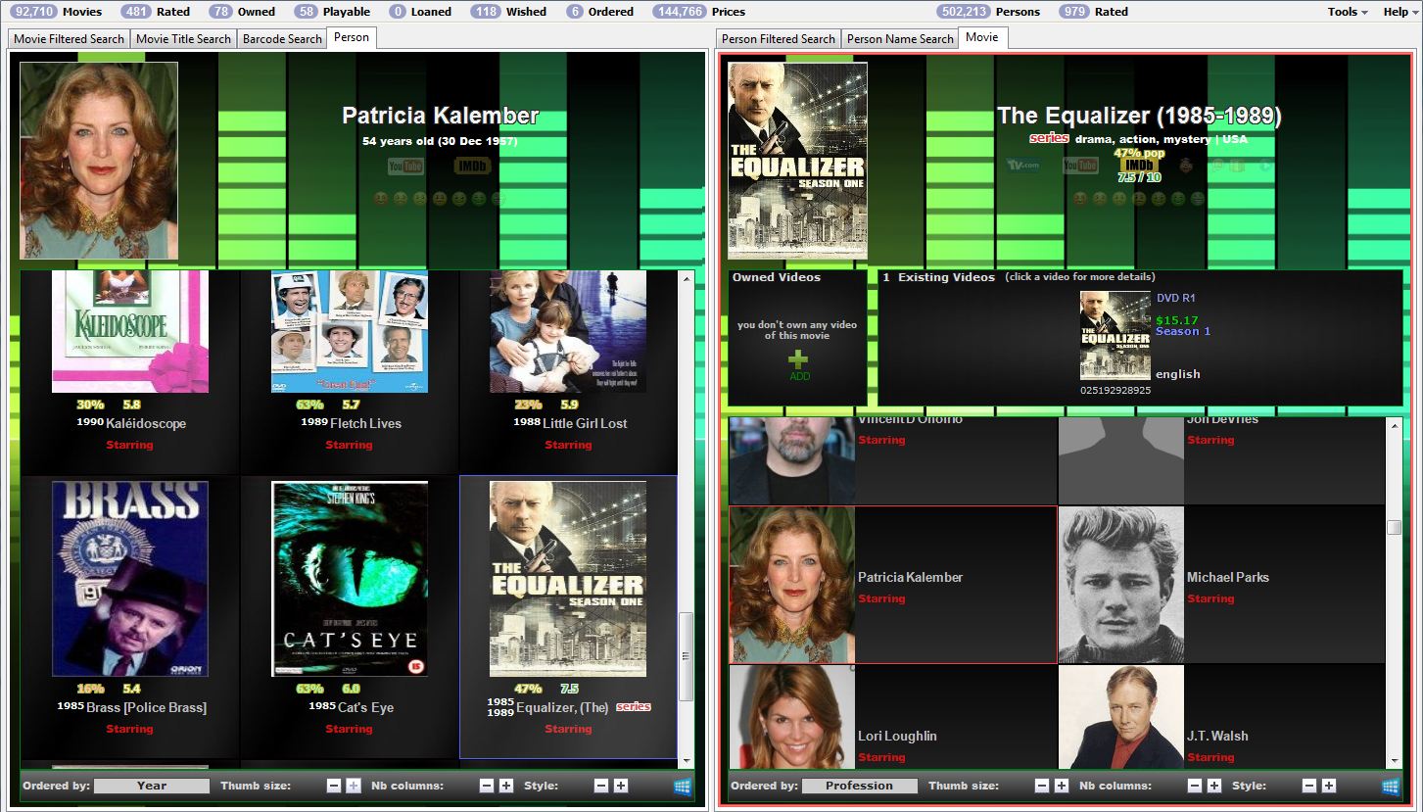This screenshot has height=812, width=1423.
Task: Open the Tools menu
Action: point(1348,12)
